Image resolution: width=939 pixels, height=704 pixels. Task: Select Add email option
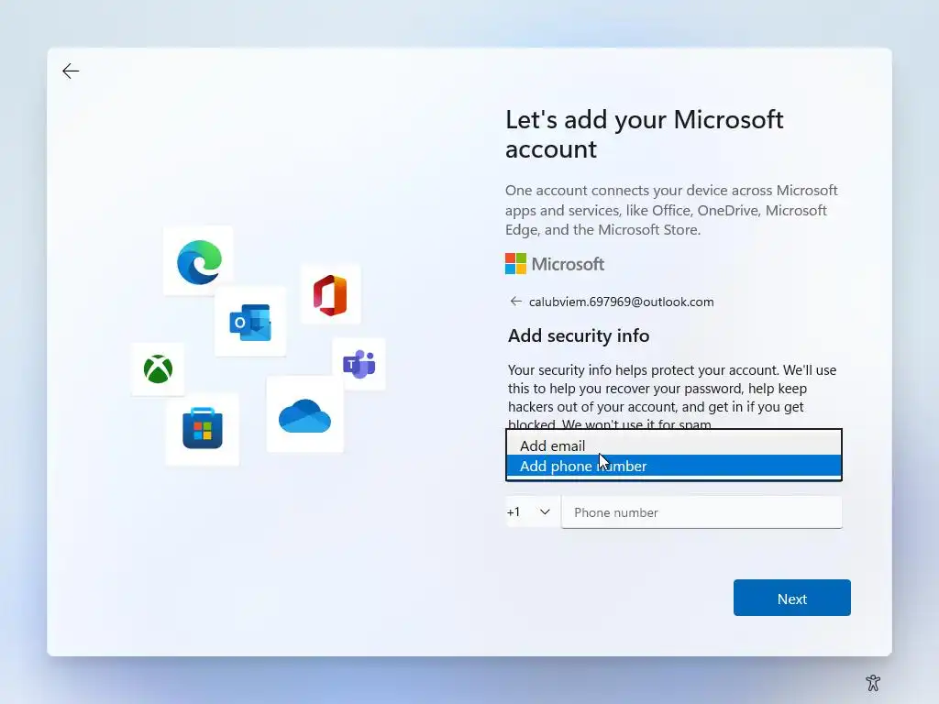tap(674, 445)
